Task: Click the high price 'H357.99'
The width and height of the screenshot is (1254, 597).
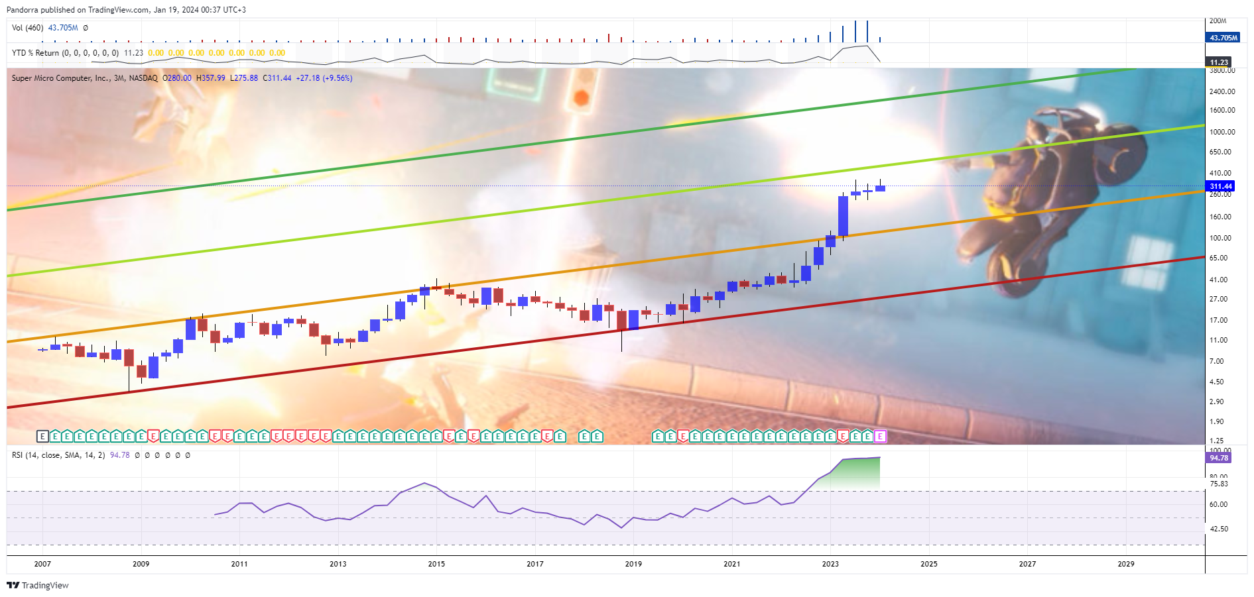Action: (211, 78)
